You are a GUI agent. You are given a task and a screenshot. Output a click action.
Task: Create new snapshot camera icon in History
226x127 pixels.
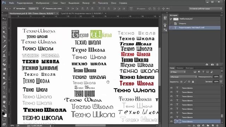[x=212, y=65]
